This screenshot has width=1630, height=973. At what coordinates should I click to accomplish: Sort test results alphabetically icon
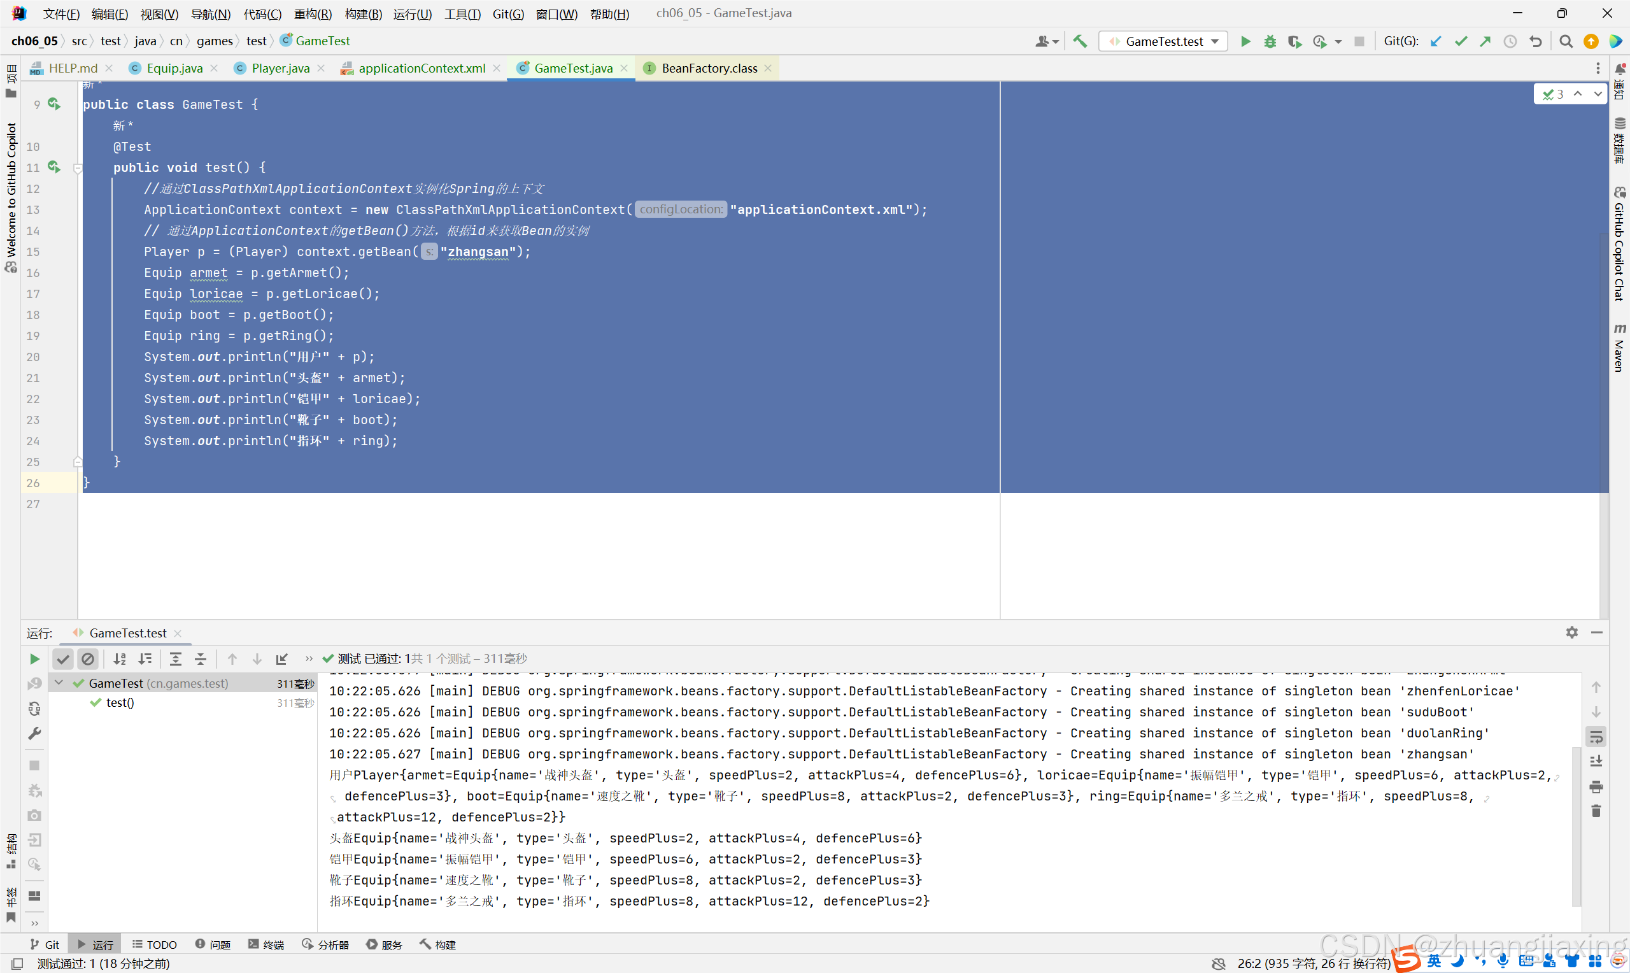(120, 659)
